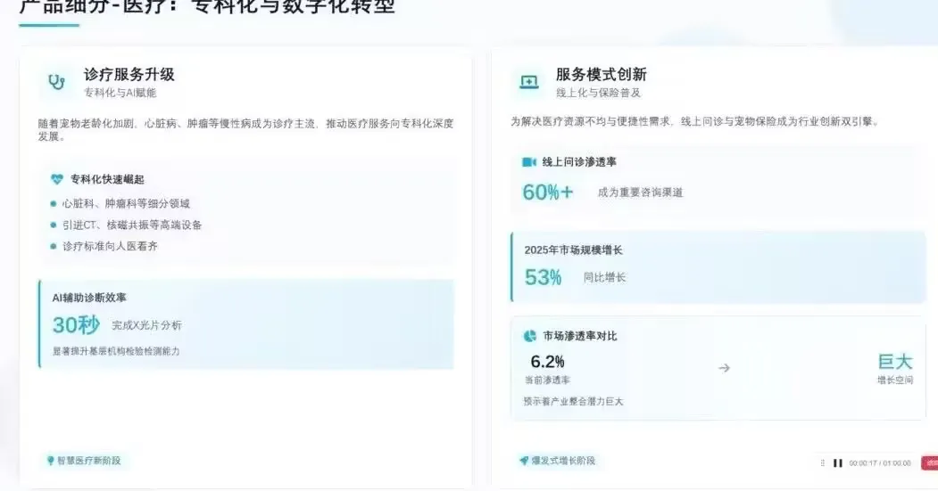Select the 智慧医疗新阶段 tag label
This screenshot has width=938, height=491.
click(88, 461)
